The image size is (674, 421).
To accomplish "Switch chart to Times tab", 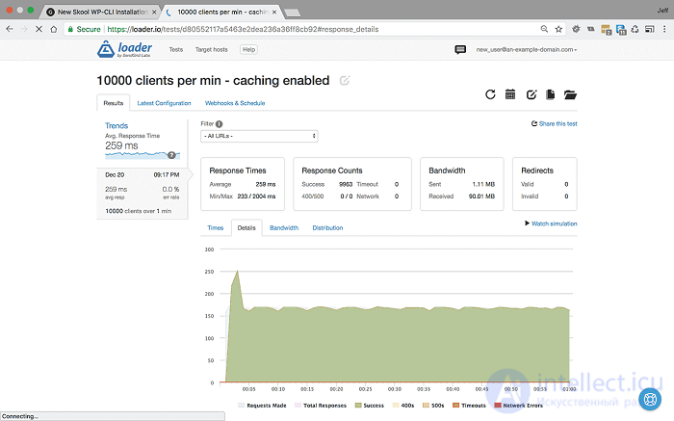I will 216,228.
